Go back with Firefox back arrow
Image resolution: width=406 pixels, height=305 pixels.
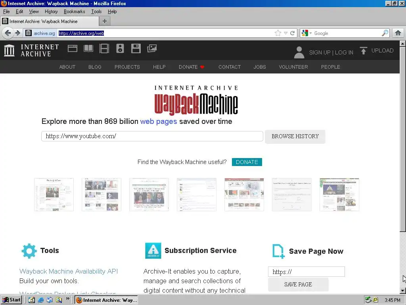click(x=8, y=33)
